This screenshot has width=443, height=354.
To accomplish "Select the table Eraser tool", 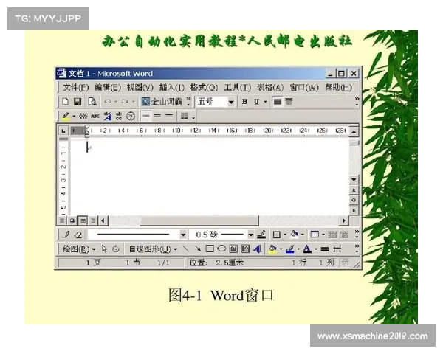I will click(78, 235).
